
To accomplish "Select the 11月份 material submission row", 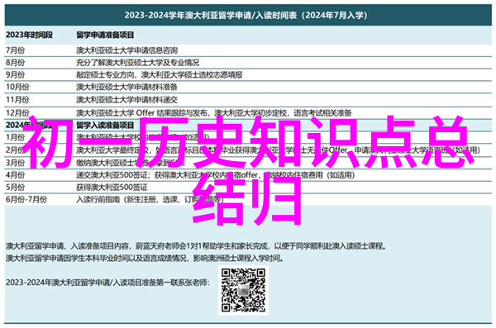I will click(248, 100).
